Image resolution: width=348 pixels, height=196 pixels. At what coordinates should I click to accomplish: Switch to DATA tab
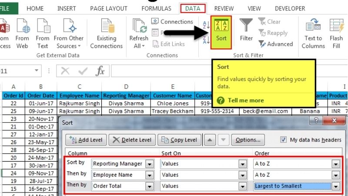pos(193,8)
